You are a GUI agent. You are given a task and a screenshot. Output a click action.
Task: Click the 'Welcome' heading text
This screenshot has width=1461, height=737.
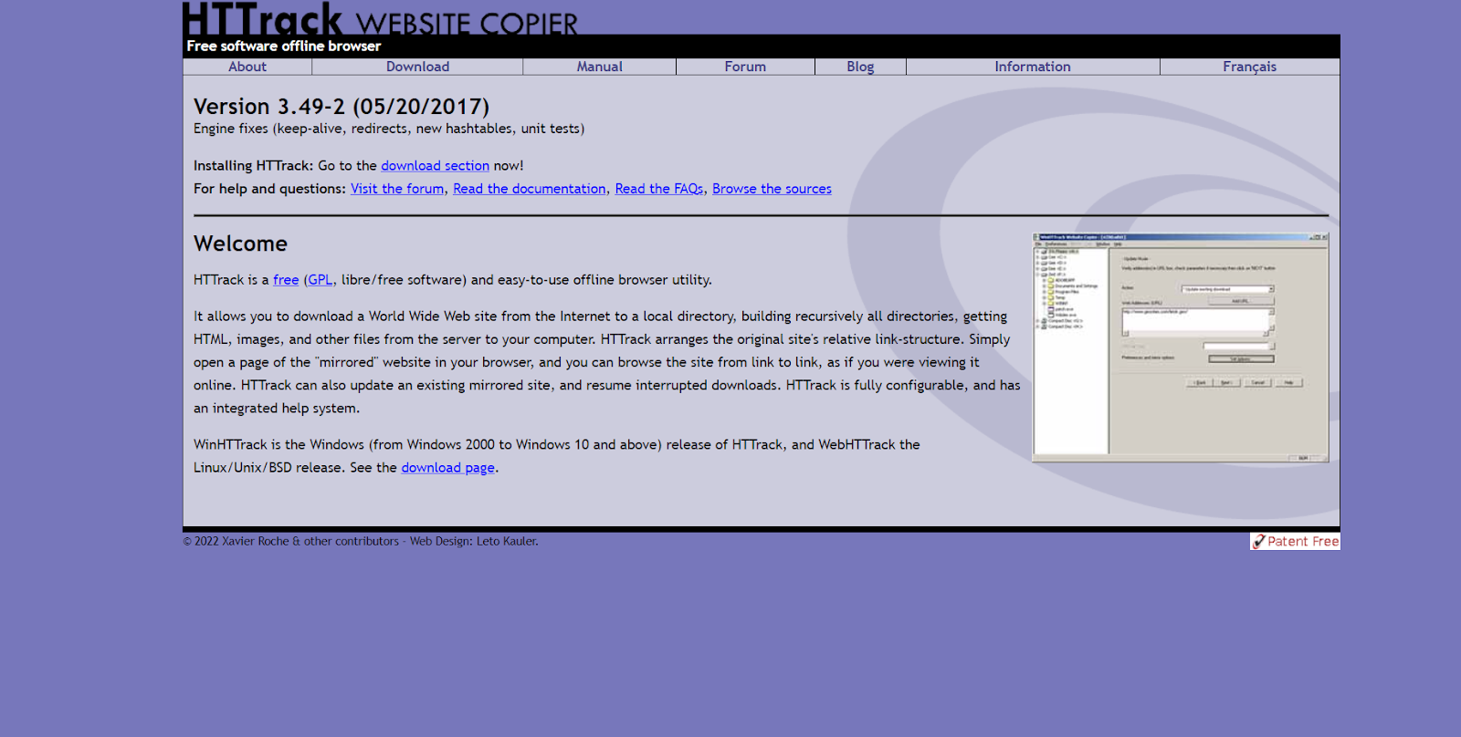(x=240, y=244)
